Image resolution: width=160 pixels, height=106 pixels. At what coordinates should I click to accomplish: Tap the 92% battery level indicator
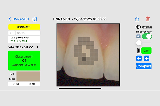(146, 50)
